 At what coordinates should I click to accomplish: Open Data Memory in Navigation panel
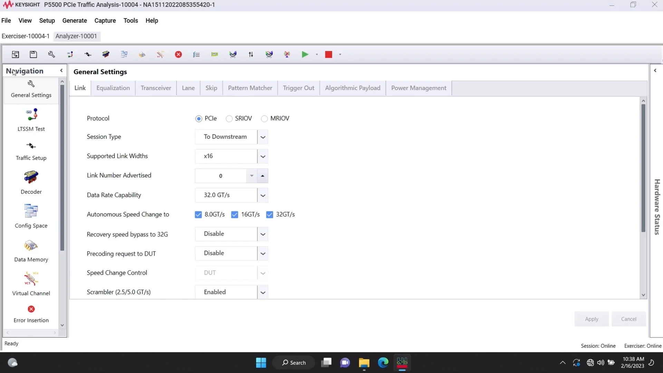31,251
